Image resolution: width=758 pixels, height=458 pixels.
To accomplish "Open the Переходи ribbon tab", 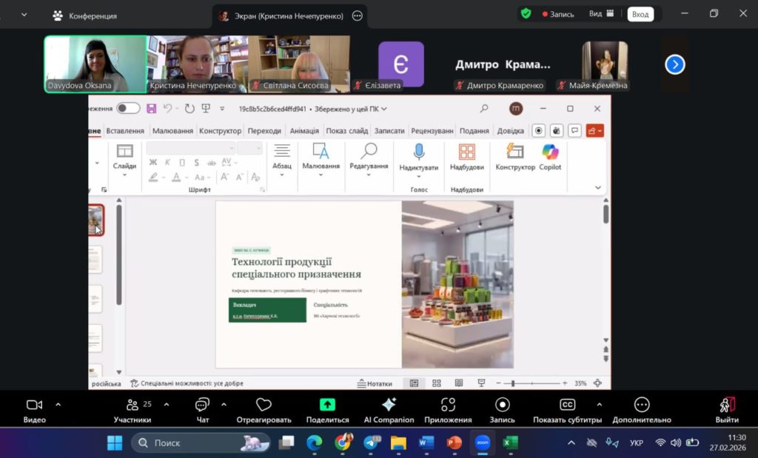I will [x=264, y=131].
